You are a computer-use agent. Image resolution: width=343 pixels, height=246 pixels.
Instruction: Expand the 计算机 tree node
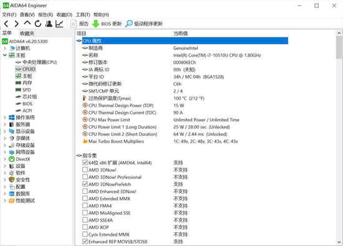tap(5, 49)
